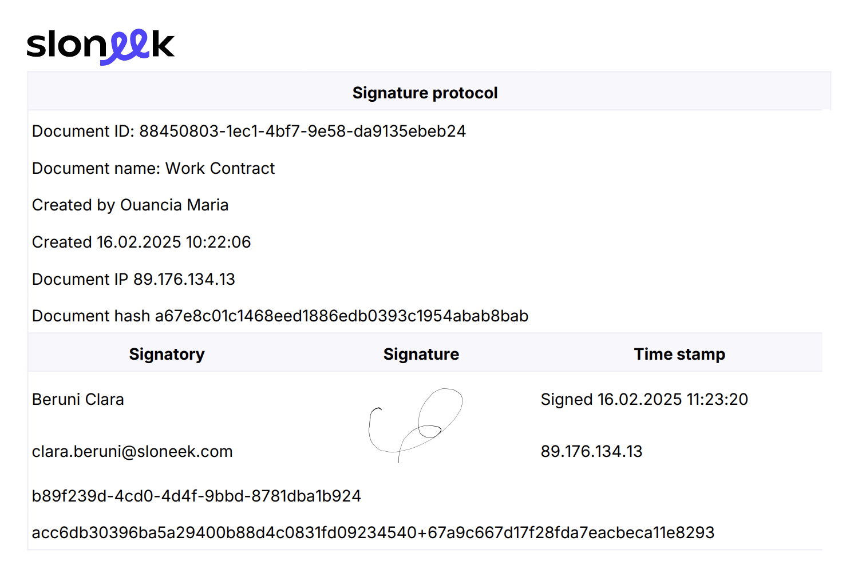This screenshot has height=565, width=854.
Task: Click the purple loops in the logo
Action: click(x=125, y=47)
